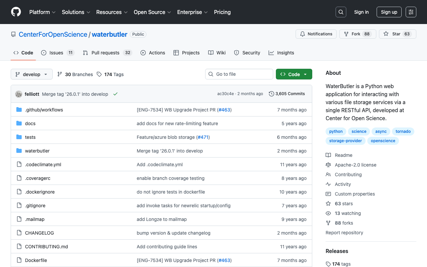
Task: Open the waterbutler folder icon
Action: [19, 151]
